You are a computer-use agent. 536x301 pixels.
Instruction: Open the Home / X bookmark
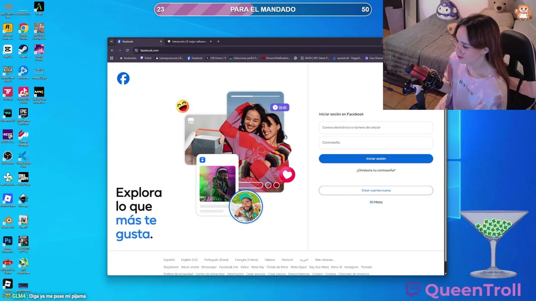pos(216,58)
